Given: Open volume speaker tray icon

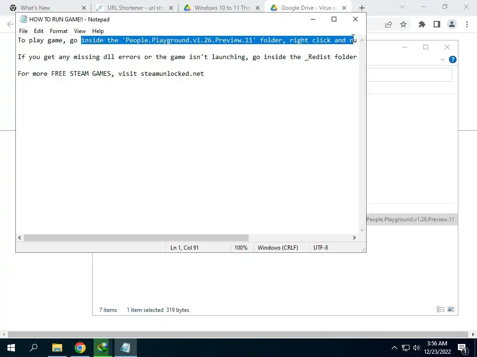Looking at the screenshot, I should (x=416, y=348).
